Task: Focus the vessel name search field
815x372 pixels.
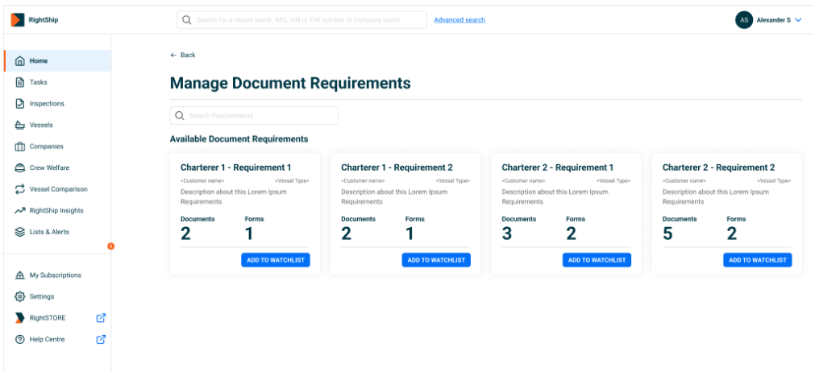Action: coord(302,19)
